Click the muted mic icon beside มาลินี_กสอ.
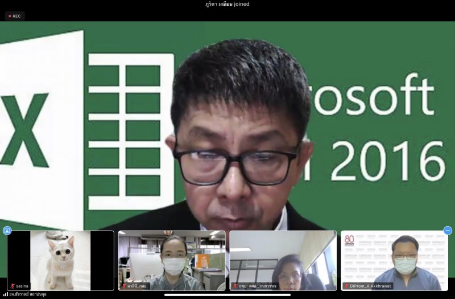Screen dimensions: 455x299 point(123,286)
